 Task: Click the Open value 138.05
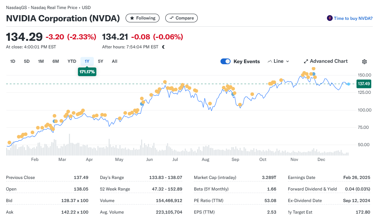pos(81,189)
